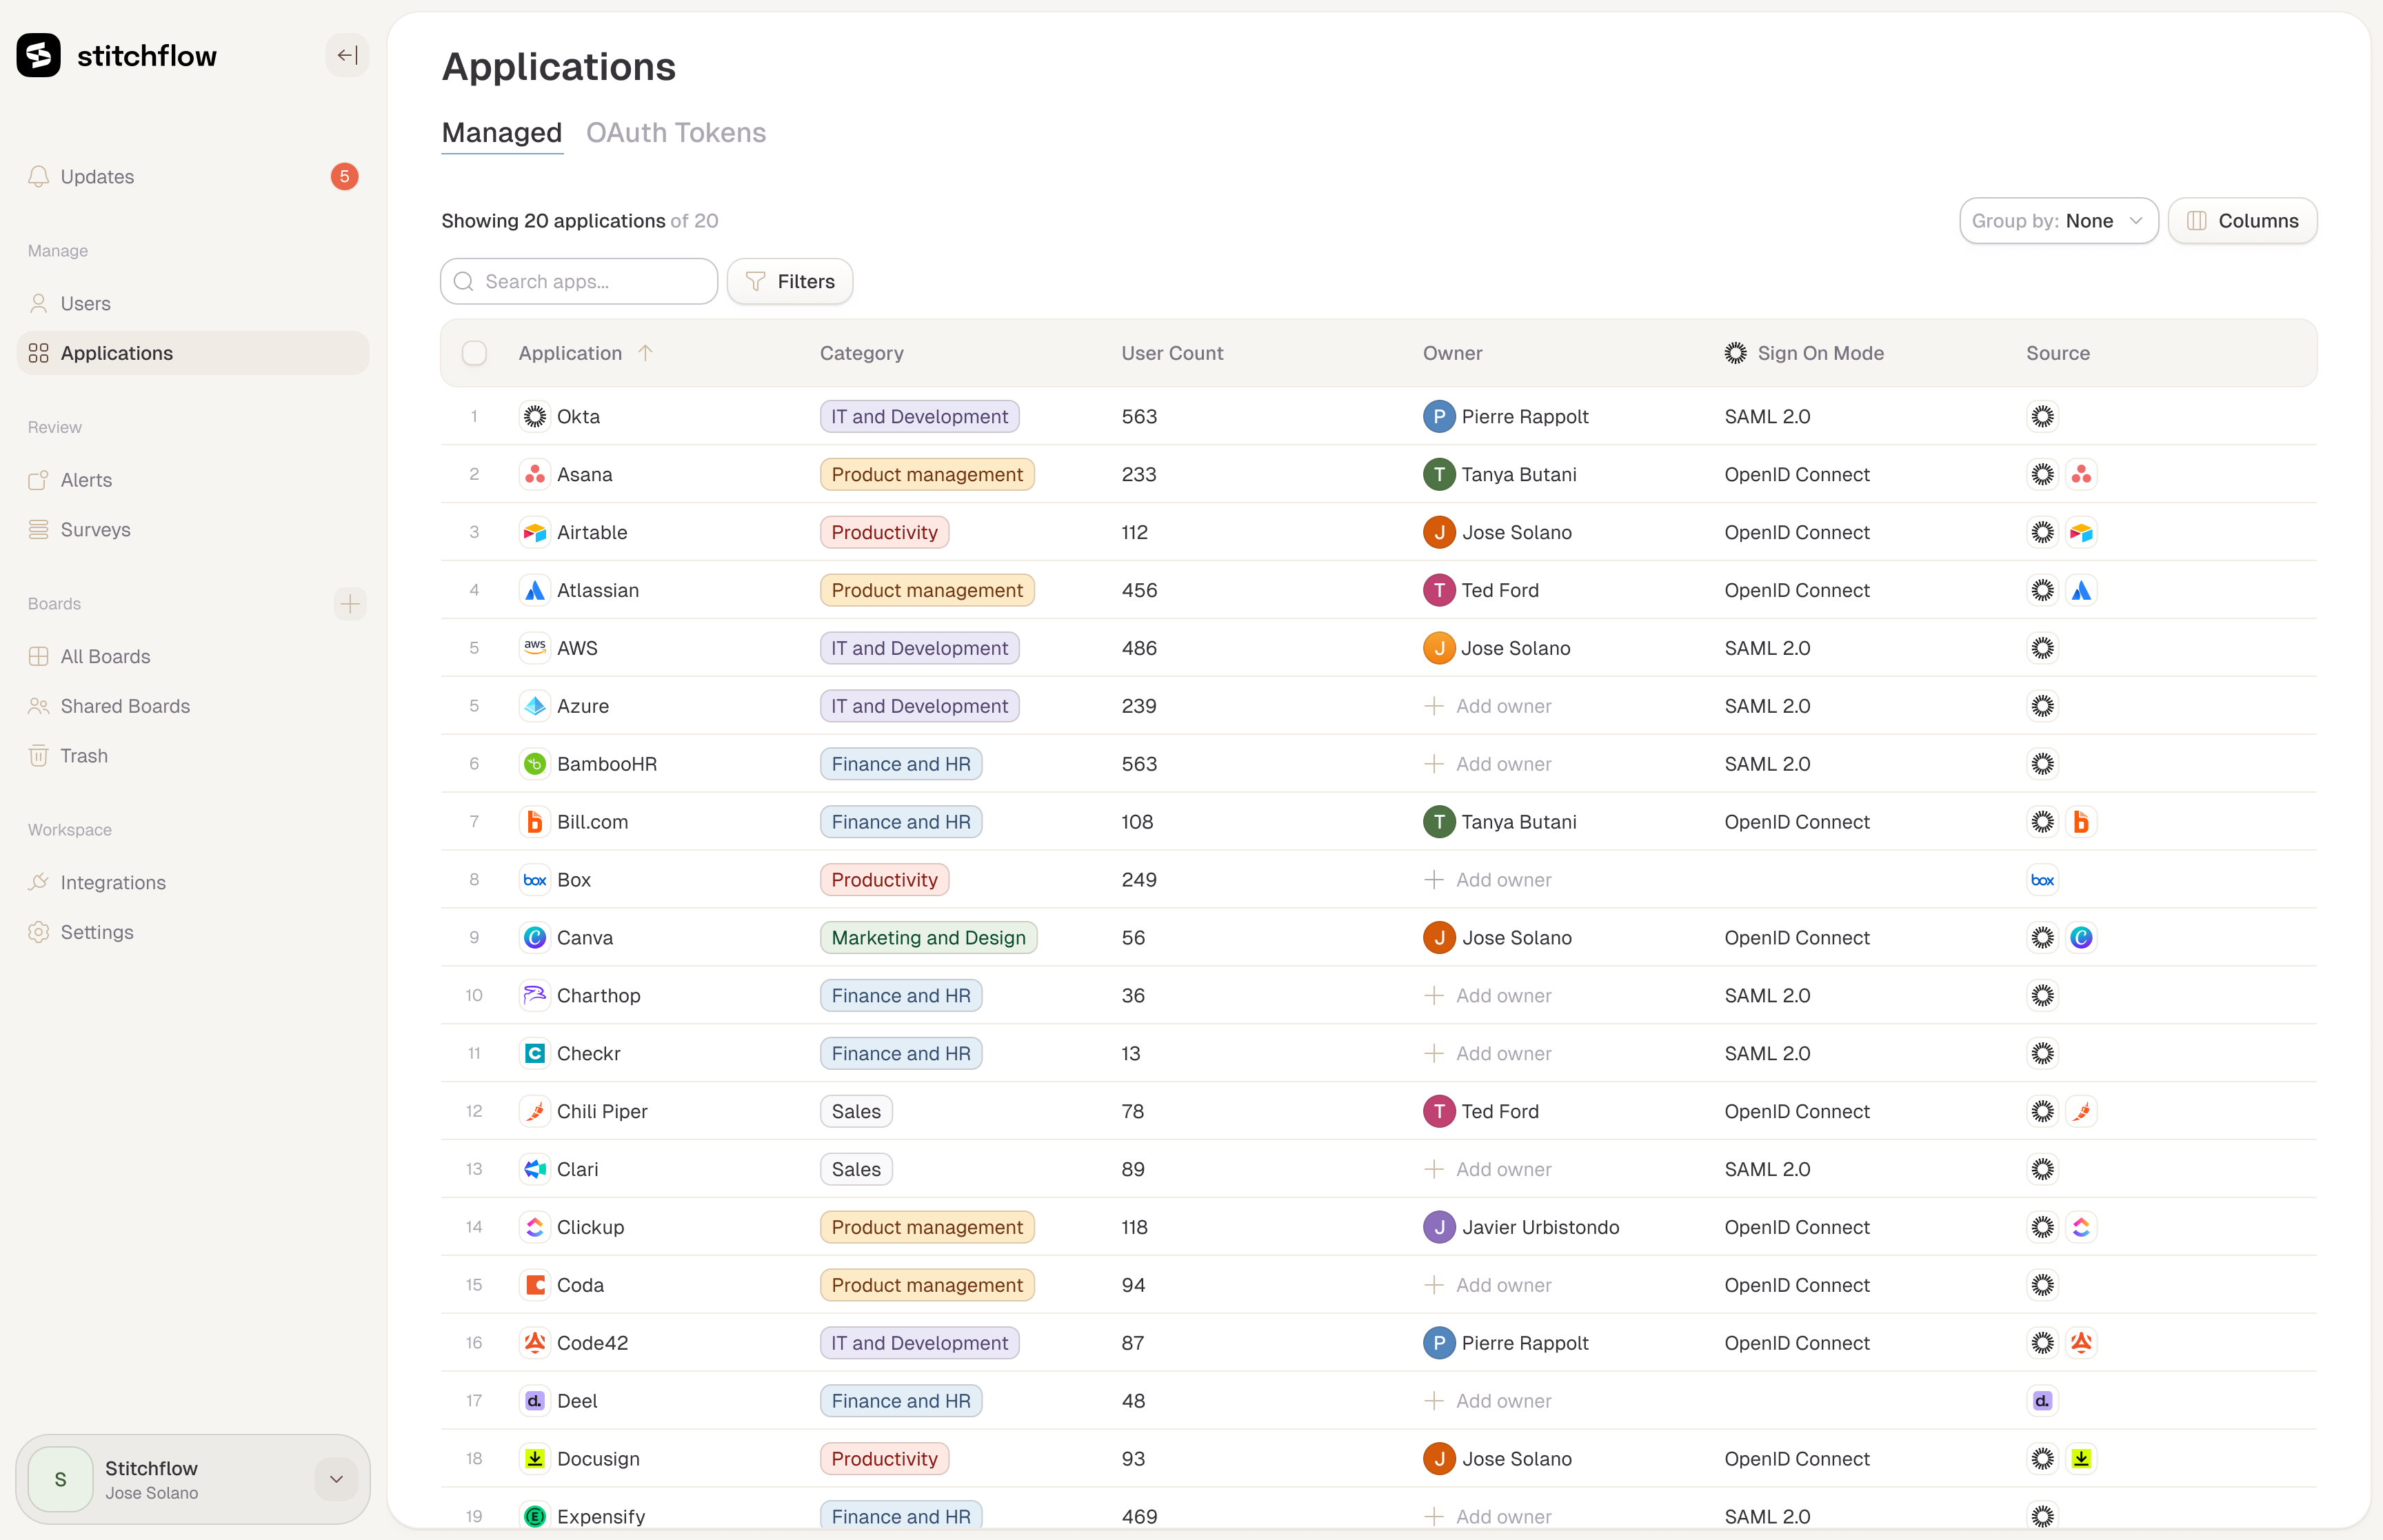
Task: Tick the select-all checkbox in the table header
Action: point(474,353)
